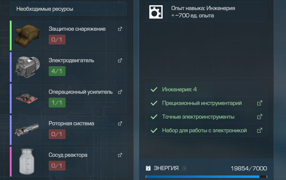Click the 19854/7000 energy value
The height and width of the screenshot is (180, 286).
click(249, 168)
